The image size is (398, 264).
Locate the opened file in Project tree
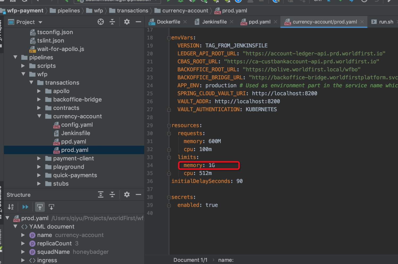[x=101, y=22]
